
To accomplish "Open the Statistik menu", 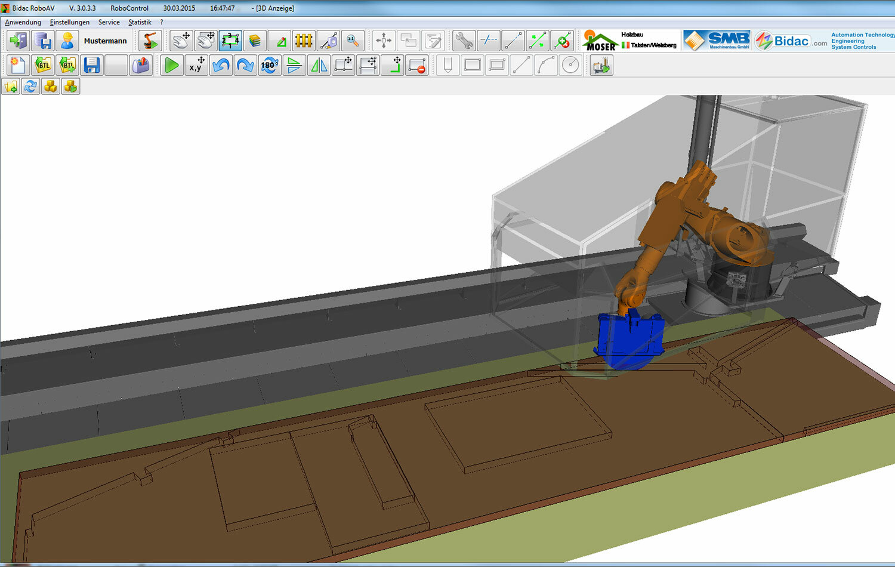I will [x=140, y=22].
